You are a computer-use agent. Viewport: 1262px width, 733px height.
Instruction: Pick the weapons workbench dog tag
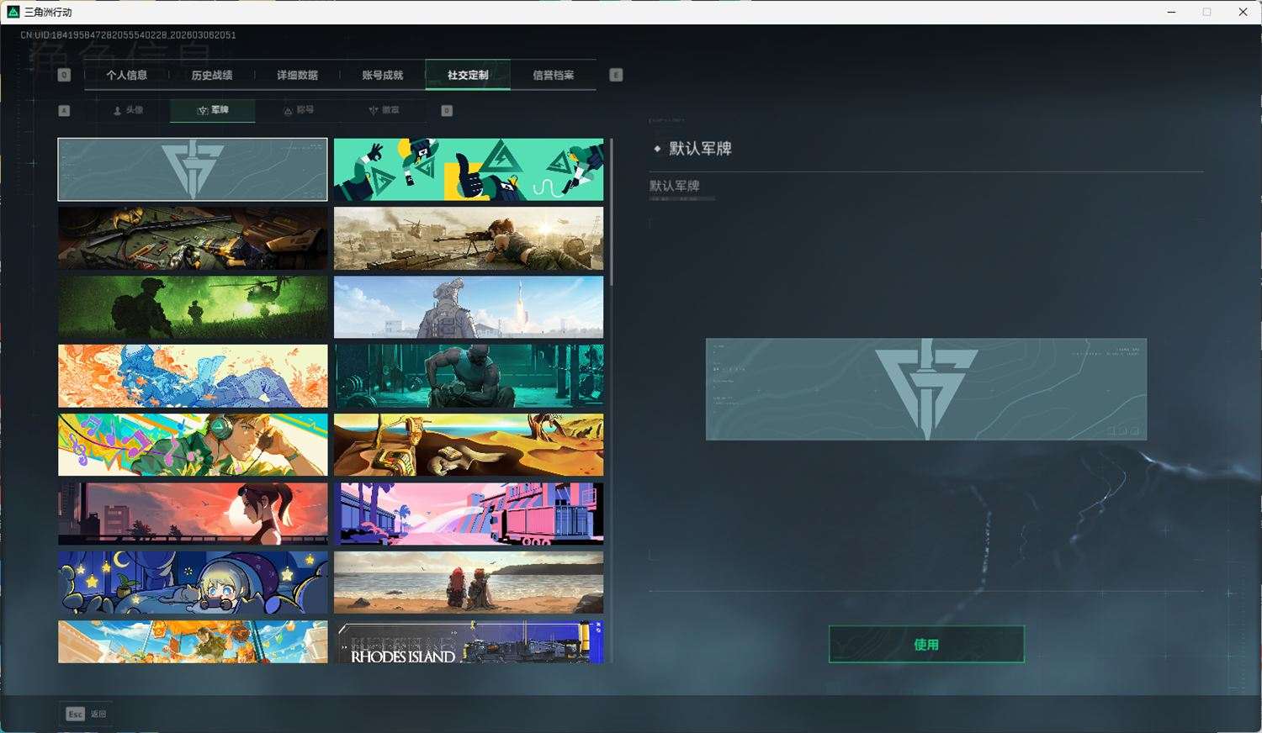[x=193, y=239]
